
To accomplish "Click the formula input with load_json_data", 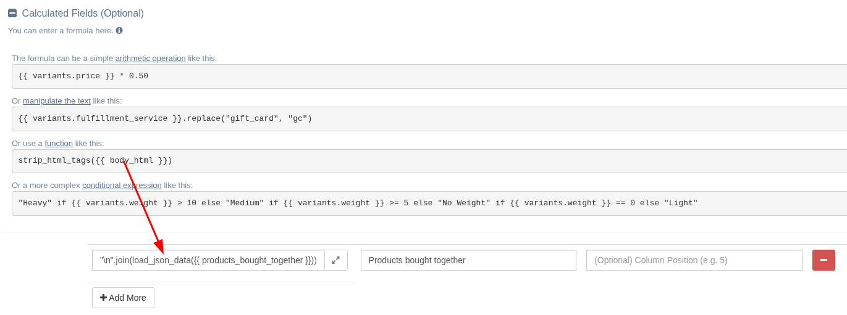I will pyautogui.click(x=208, y=260).
